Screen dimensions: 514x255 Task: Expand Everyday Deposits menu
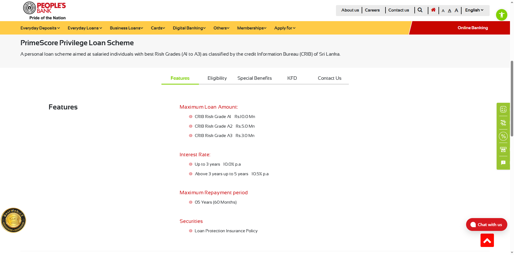(40, 28)
